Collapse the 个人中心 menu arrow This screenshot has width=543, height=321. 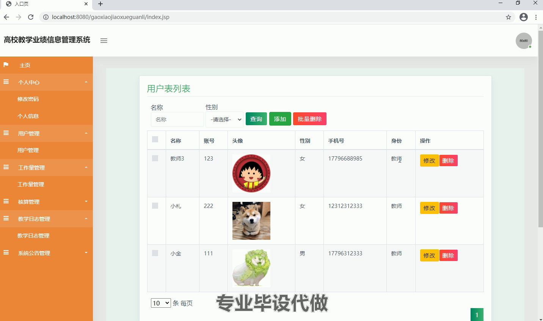[x=86, y=82]
